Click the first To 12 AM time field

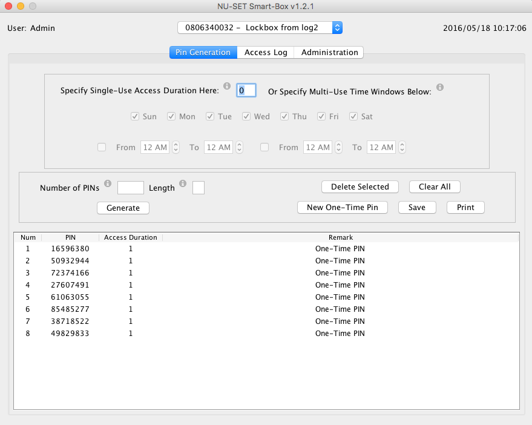218,147
